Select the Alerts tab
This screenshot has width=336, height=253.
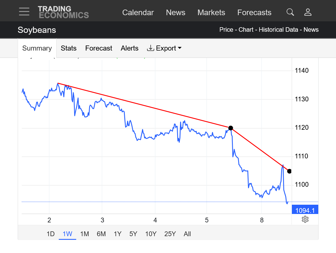tap(130, 48)
